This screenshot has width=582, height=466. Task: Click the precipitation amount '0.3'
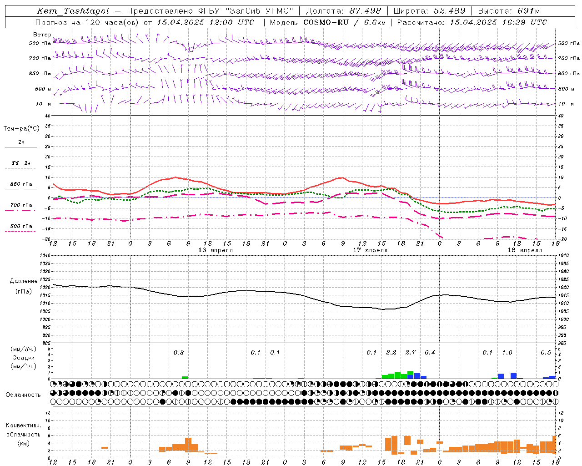(179, 353)
